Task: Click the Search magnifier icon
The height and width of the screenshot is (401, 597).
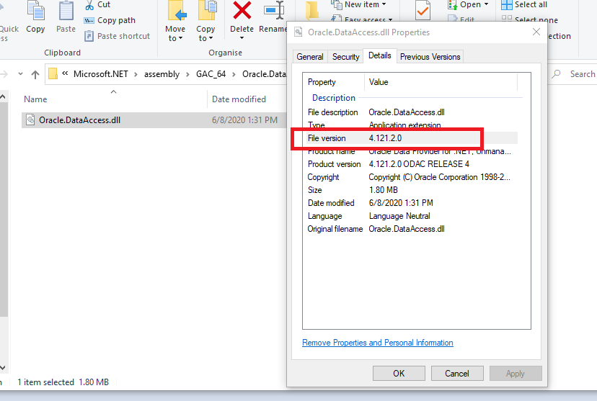Action: 556,73
